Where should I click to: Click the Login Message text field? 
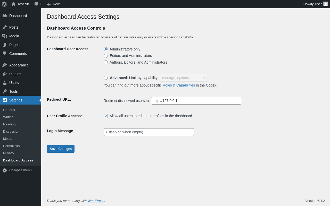pos(149,132)
